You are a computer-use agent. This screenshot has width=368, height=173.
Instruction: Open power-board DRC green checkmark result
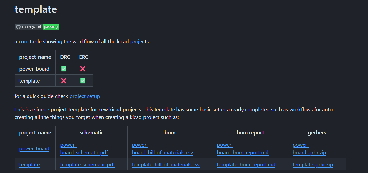point(64,69)
